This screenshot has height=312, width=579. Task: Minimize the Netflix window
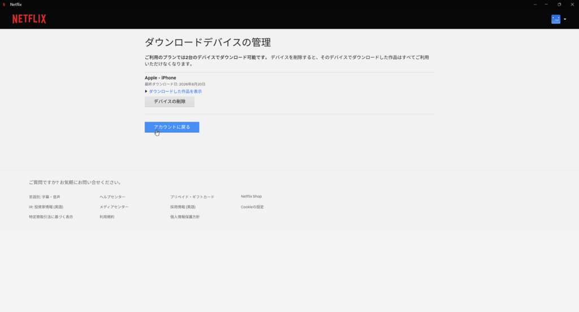tap(546, 5)
